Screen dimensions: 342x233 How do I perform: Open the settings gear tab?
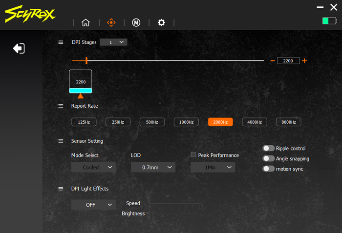[161, 22]
